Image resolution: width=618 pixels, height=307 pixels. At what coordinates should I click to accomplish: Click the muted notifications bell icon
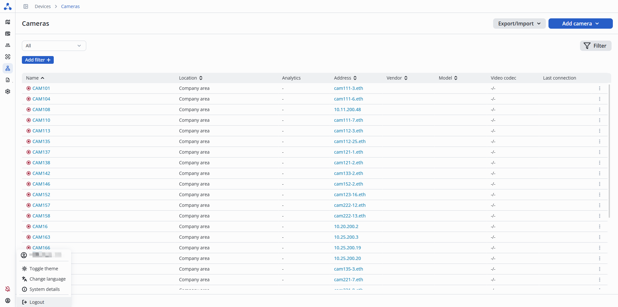pos(8,289)
